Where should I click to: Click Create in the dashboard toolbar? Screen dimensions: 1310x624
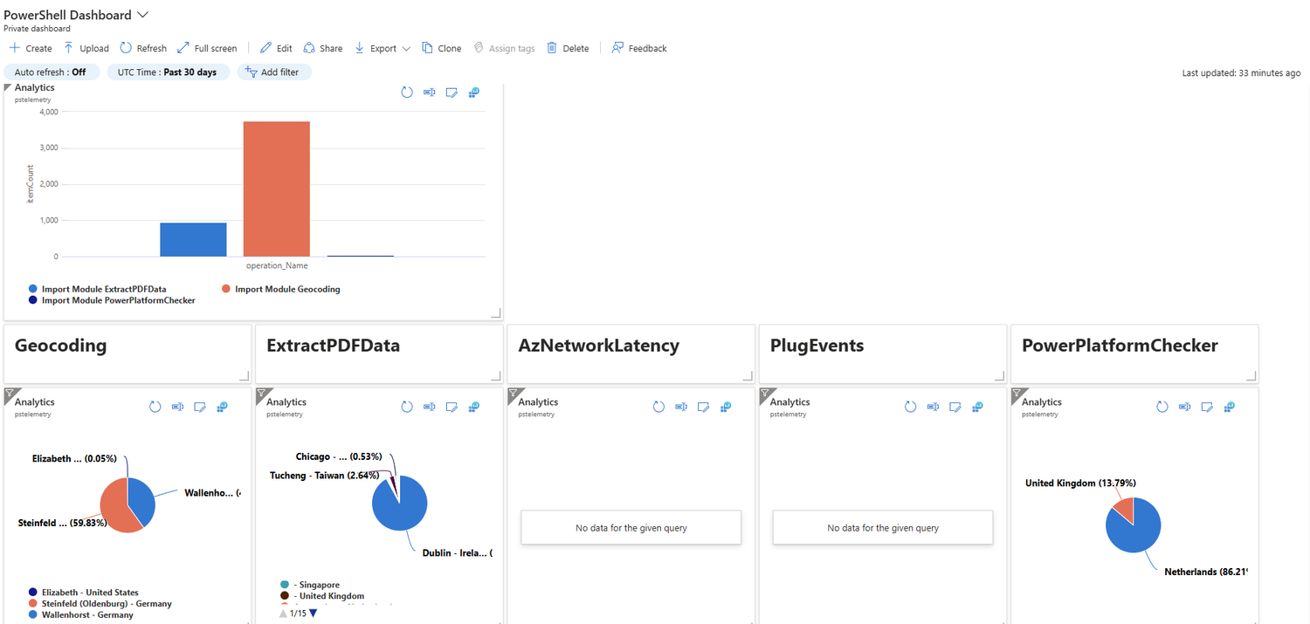31,48
